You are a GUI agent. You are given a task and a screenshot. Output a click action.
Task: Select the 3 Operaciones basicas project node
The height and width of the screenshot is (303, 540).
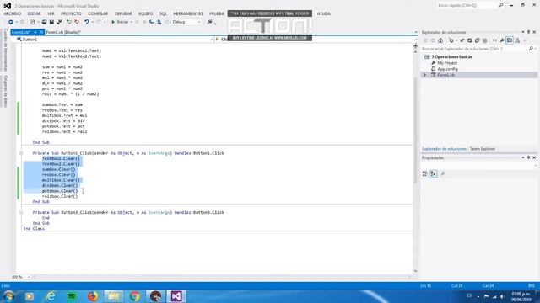tap(452, 56)
